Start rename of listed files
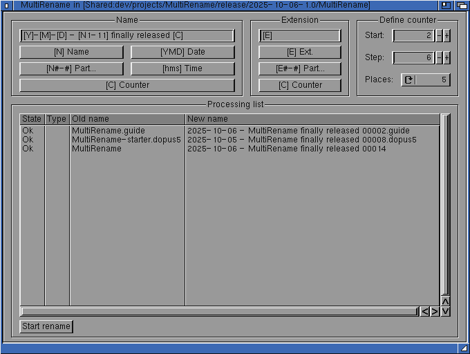470x354 pixels. point(46,326)
